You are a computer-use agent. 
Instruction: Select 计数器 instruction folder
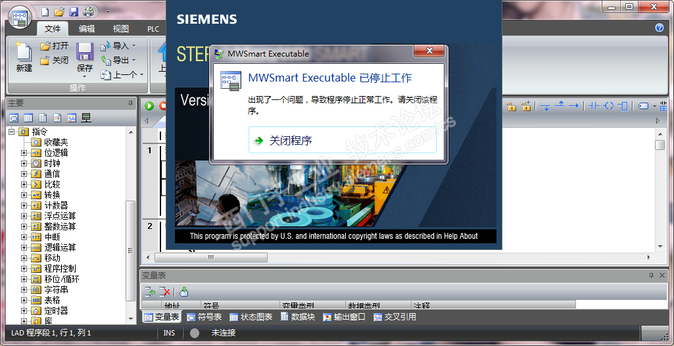click(57, 205)
